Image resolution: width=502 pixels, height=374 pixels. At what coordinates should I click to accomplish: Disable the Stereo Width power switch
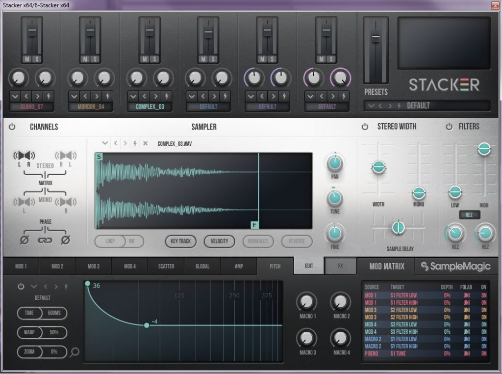tap(365, 127)
